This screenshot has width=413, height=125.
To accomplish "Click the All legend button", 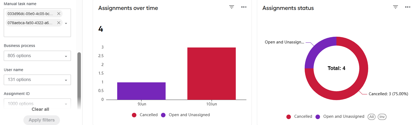I will 372,117.
